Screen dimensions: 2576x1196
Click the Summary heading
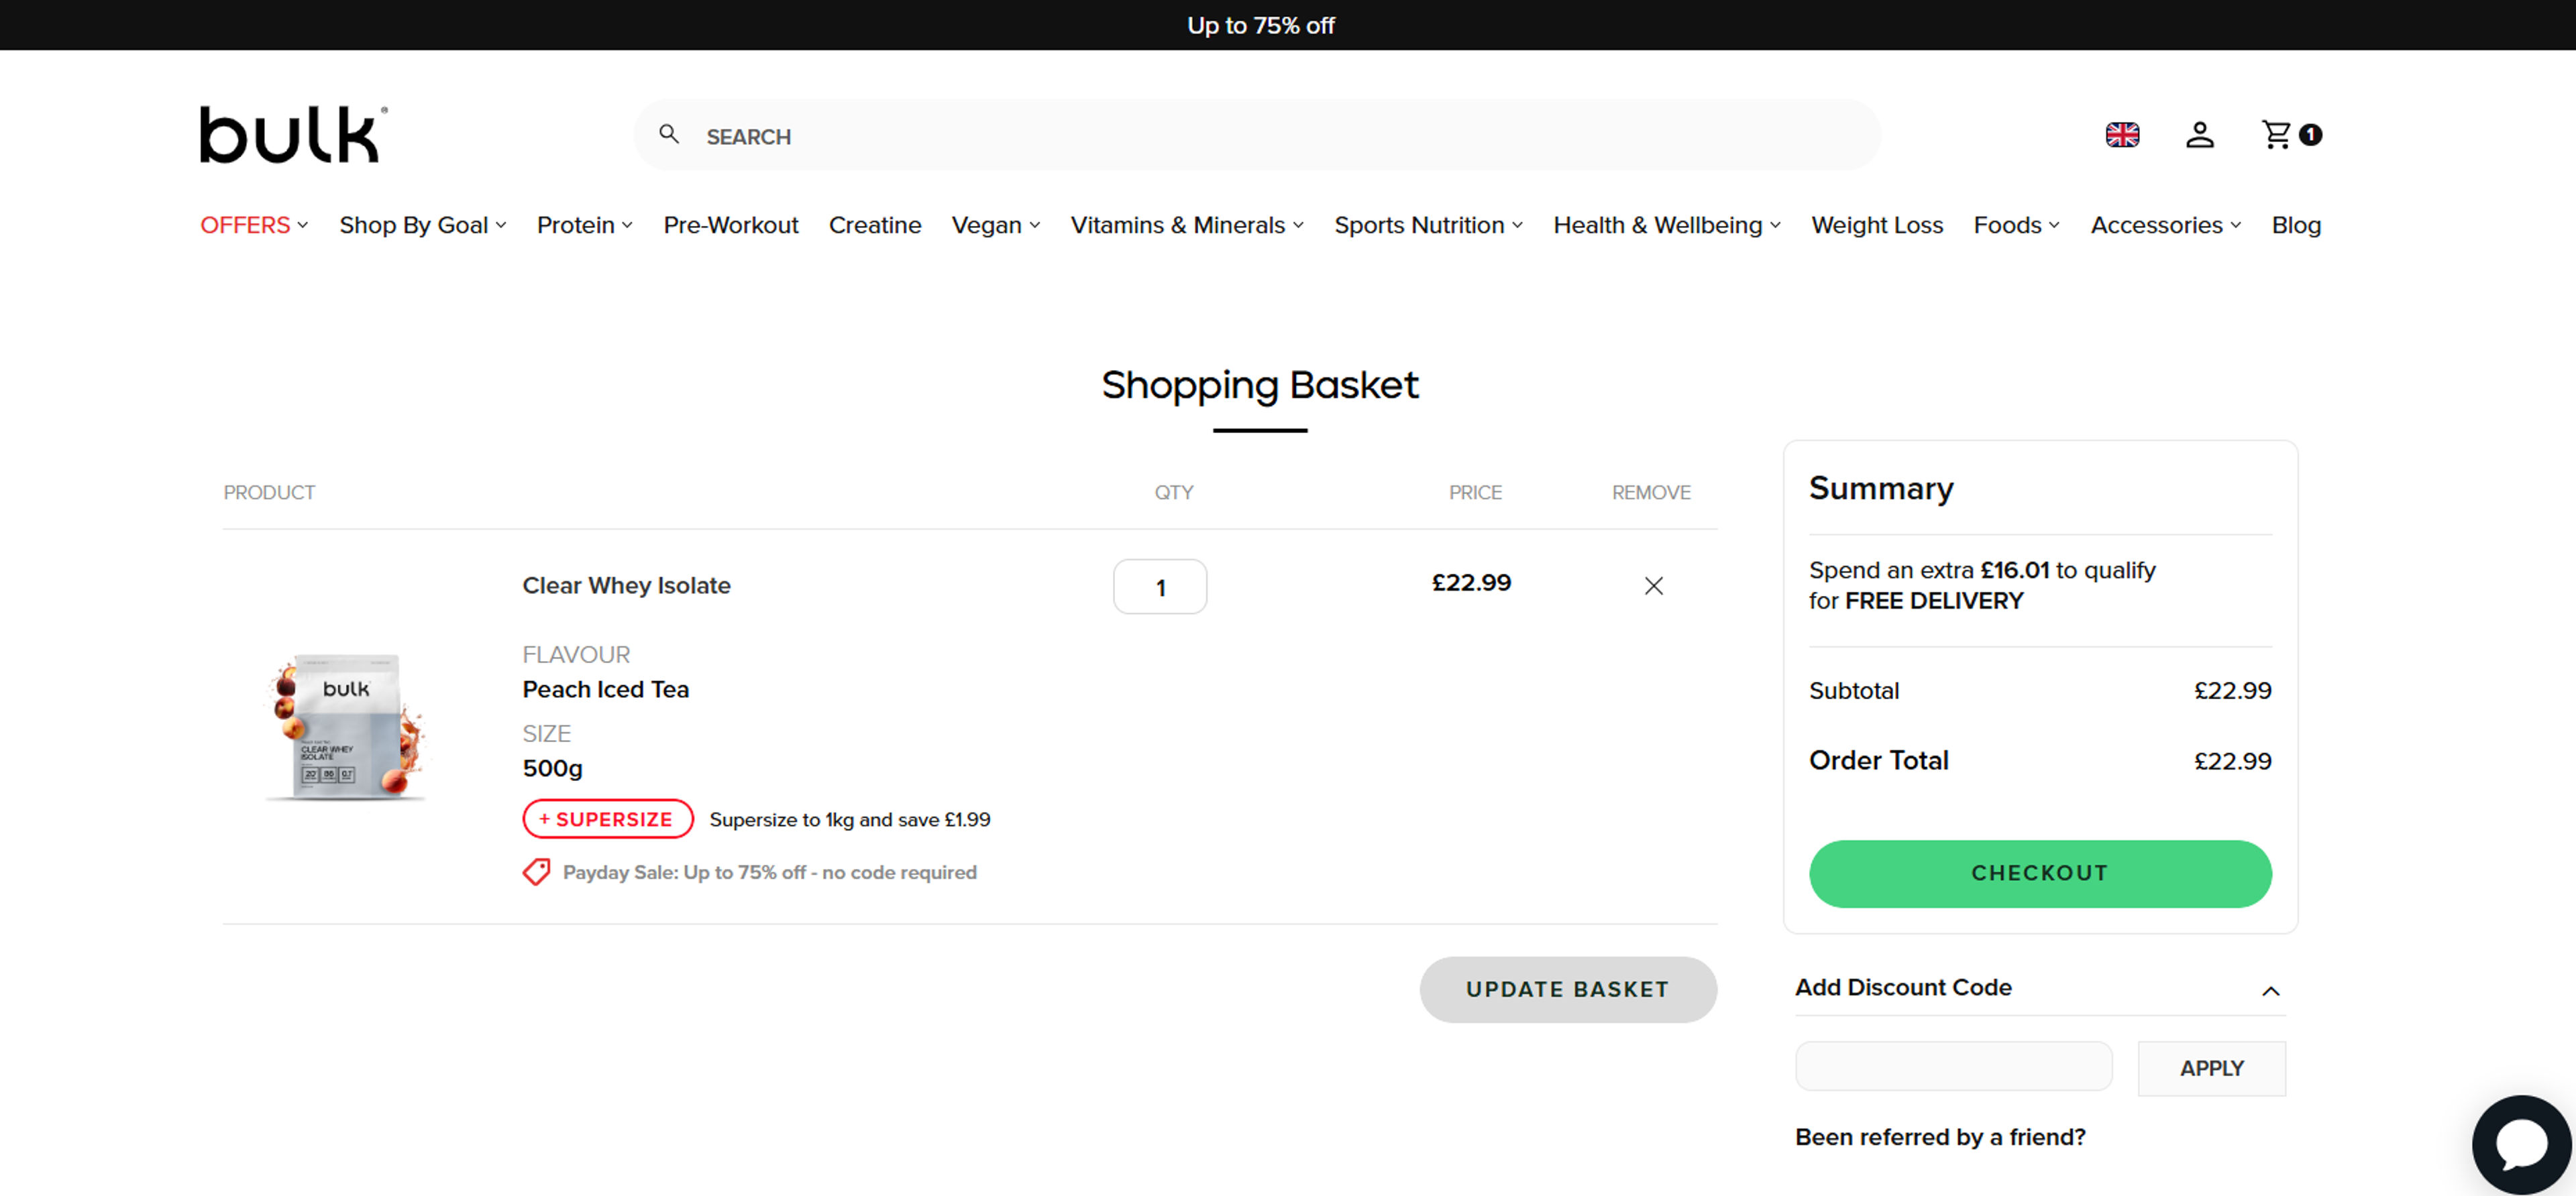(x=1880, y=489)
